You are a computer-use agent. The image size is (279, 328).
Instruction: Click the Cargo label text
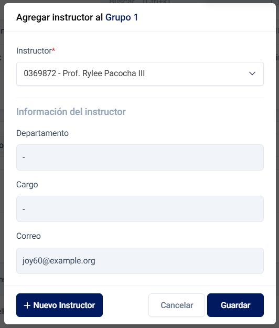(x=27, y=185)
